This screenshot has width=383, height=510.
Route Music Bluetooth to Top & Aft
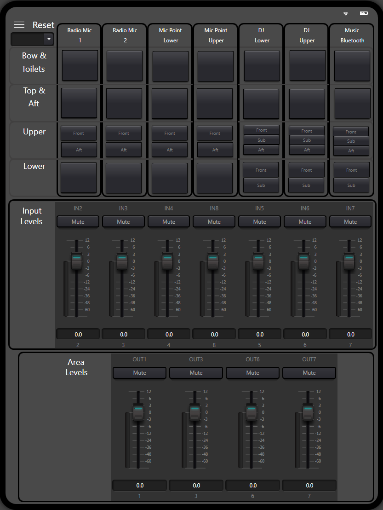coord(352,104)
